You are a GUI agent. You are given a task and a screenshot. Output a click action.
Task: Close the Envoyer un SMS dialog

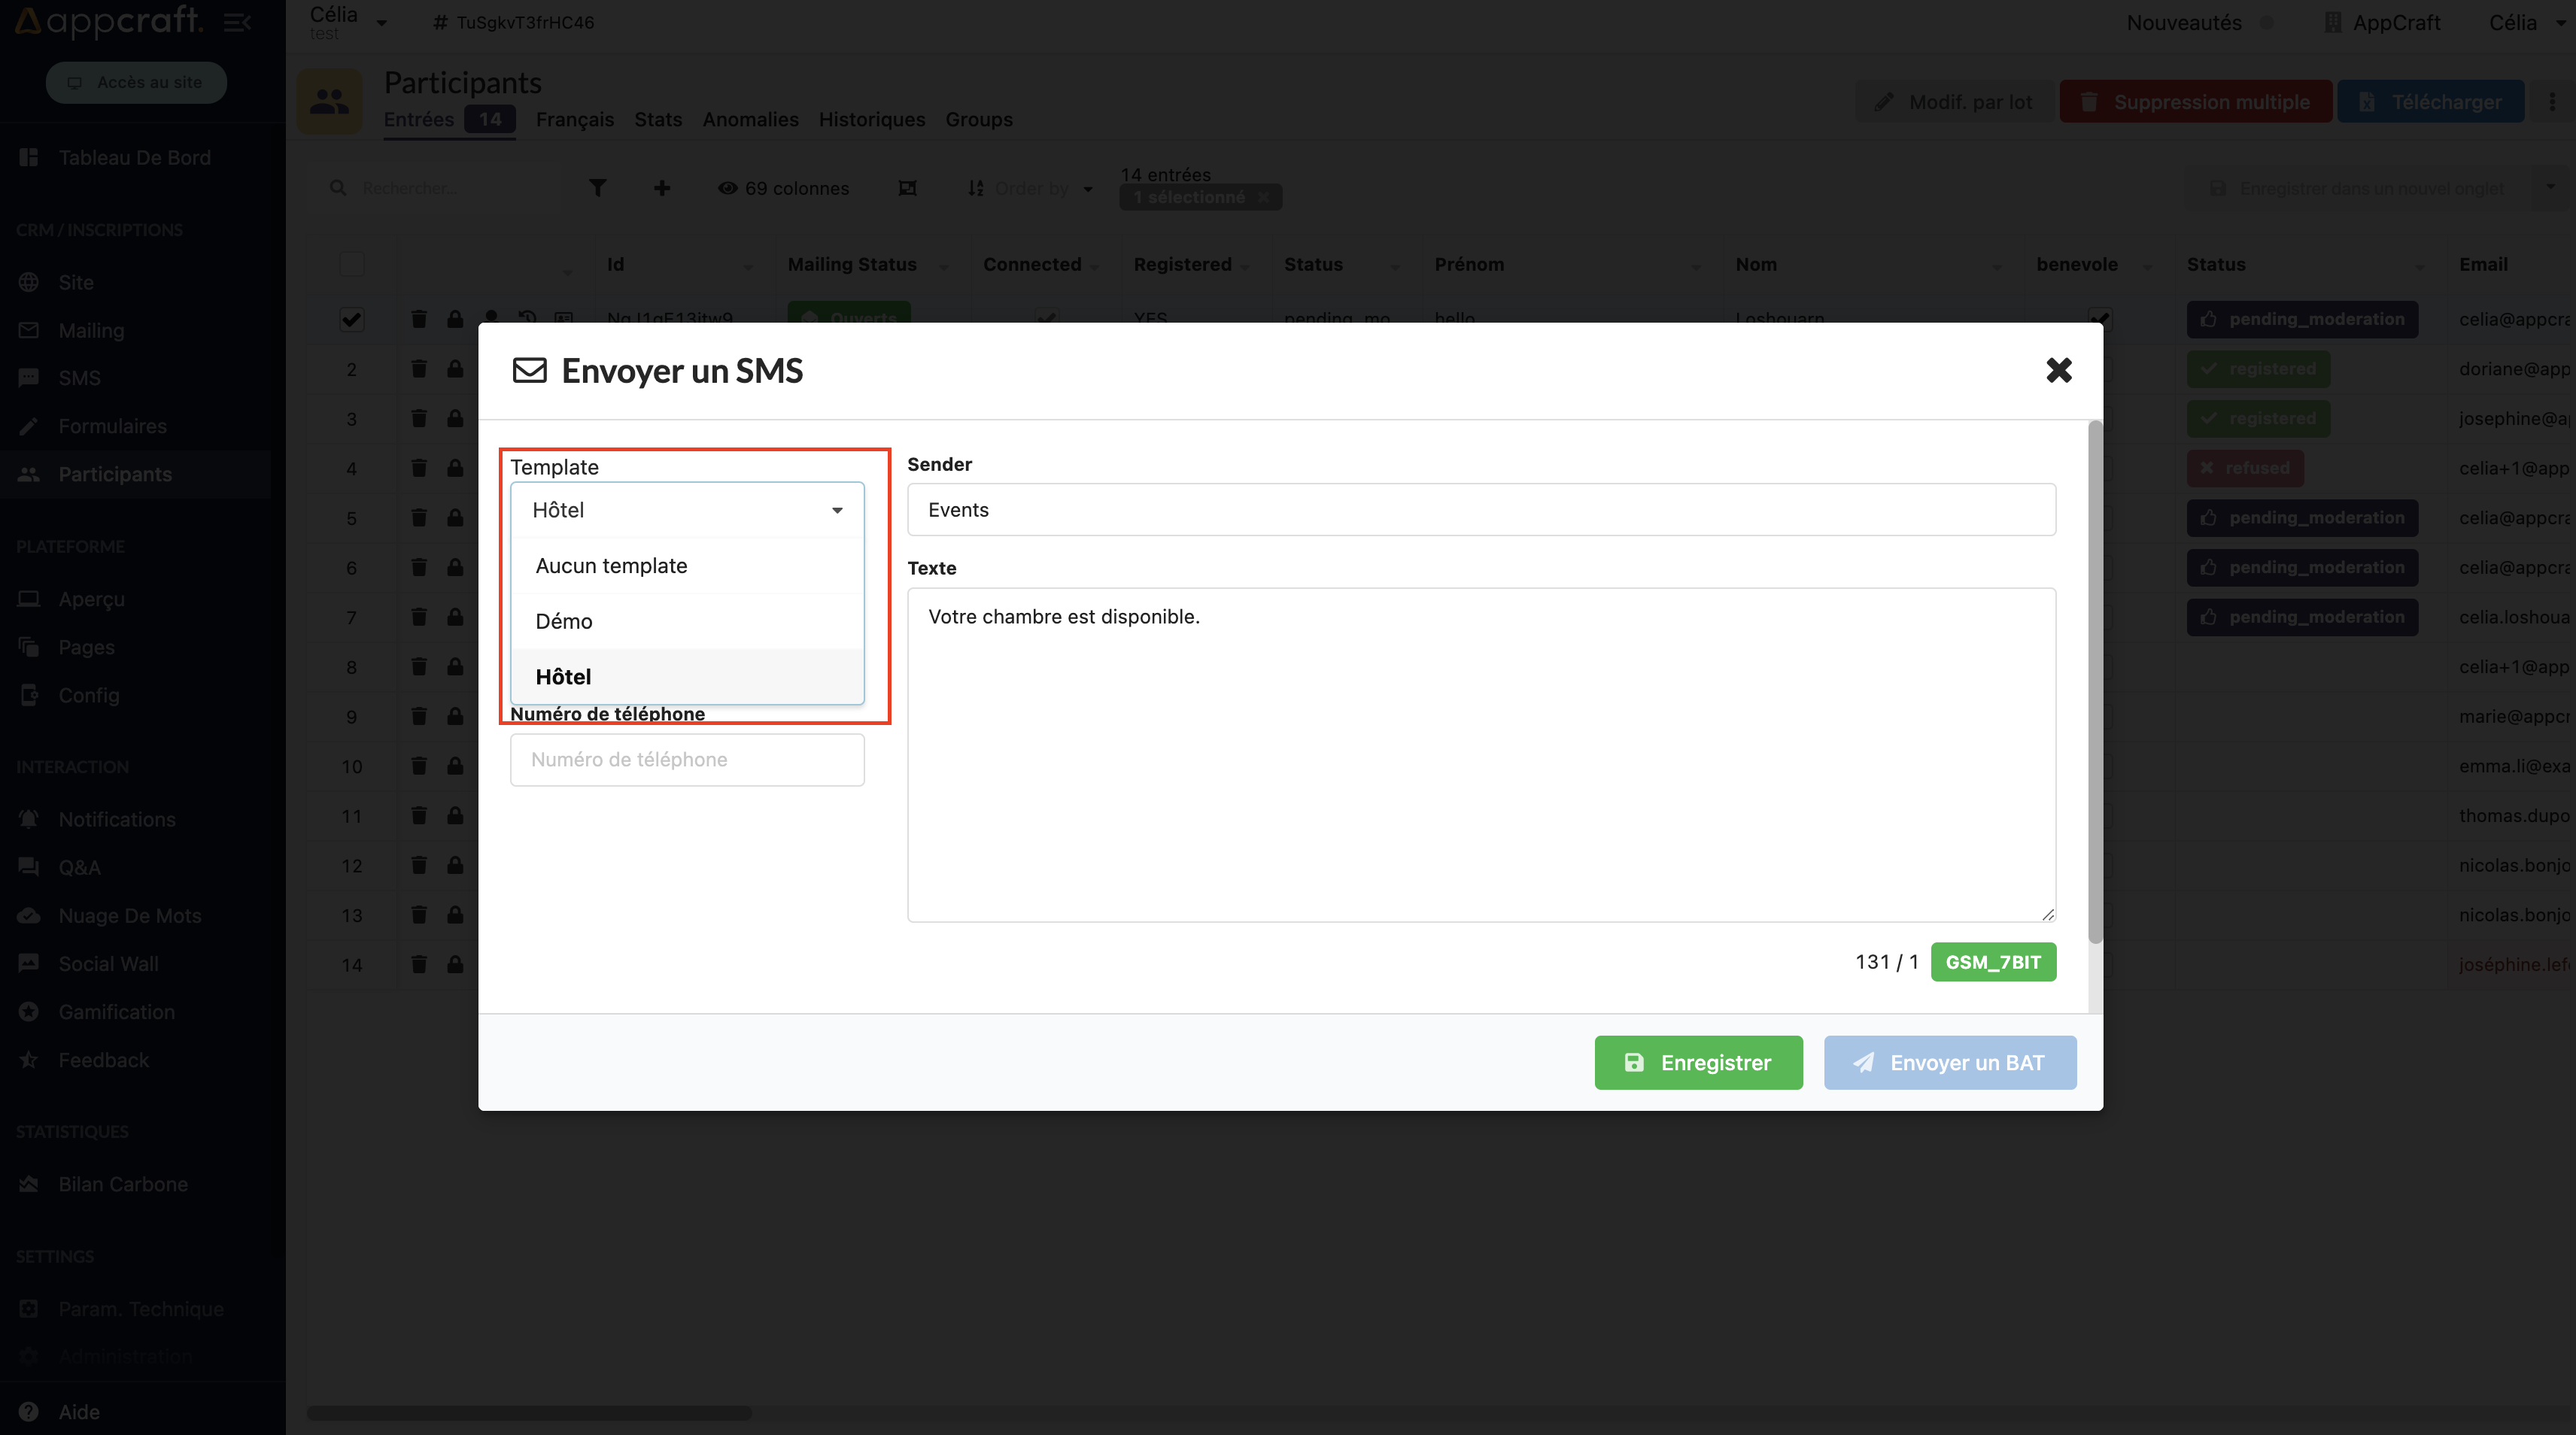[2058, 370]
